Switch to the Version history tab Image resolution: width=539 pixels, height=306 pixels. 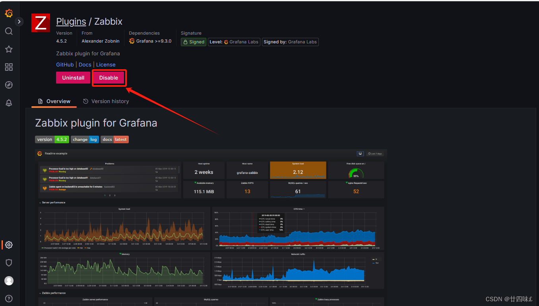pyautogui.click(x=106, y=101)
